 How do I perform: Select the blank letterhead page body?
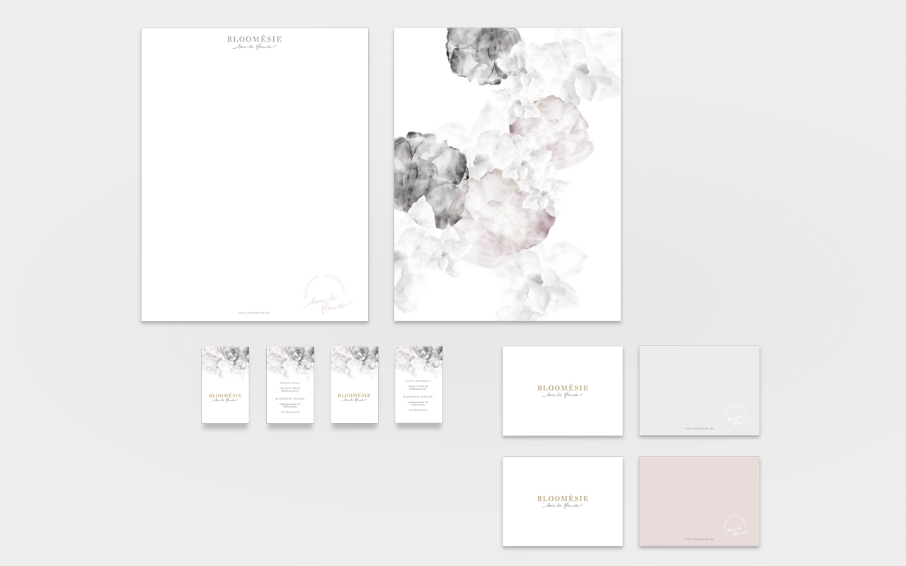pyautogui.click(x=254, y=170)
